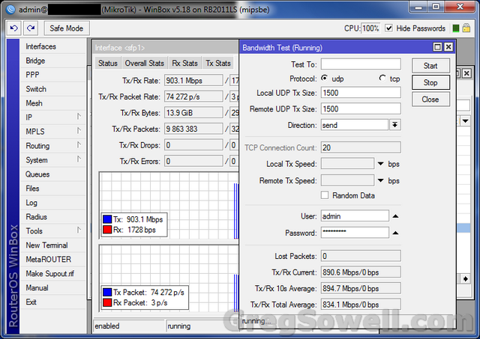Click the undo arrow icon in toolbar
Viewport: 480px width, 339px height.
(x=14, y=28)
